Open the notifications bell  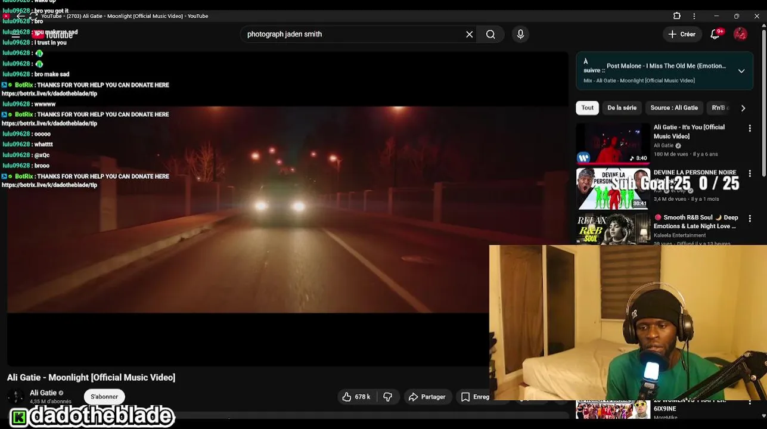click(715, 35)
